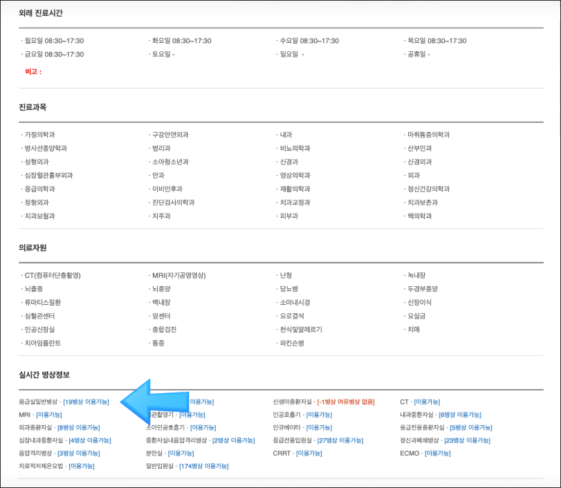Click the MRI 이용가능 status link
Image resolution: width=561 pixels, height=488 pixels.
click(48, 415)
